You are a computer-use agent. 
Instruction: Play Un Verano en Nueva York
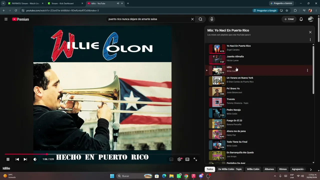pyautogui.click(x=259, y=81)
